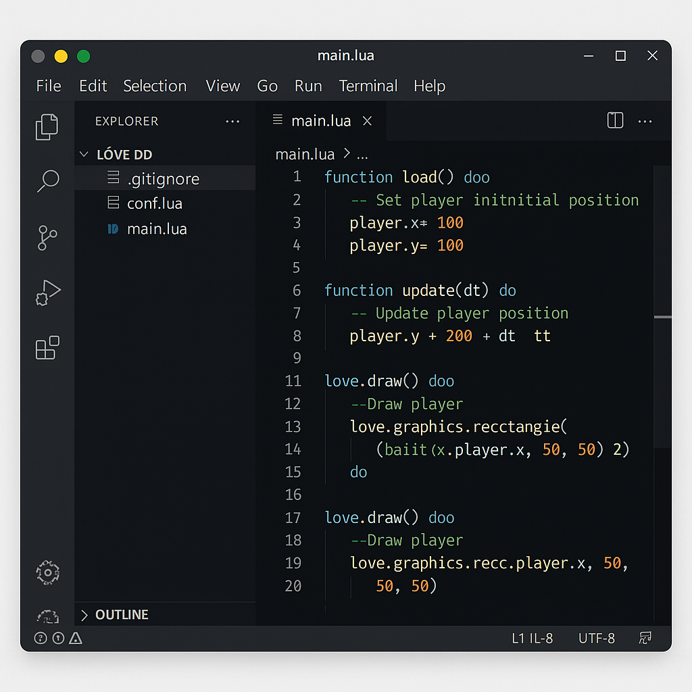
Task: Select the main.lua editor tab
Action: (320, 120)
